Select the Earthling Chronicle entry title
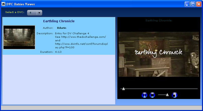The width and height of the screenshot is (203, 111). pos(59,21)
